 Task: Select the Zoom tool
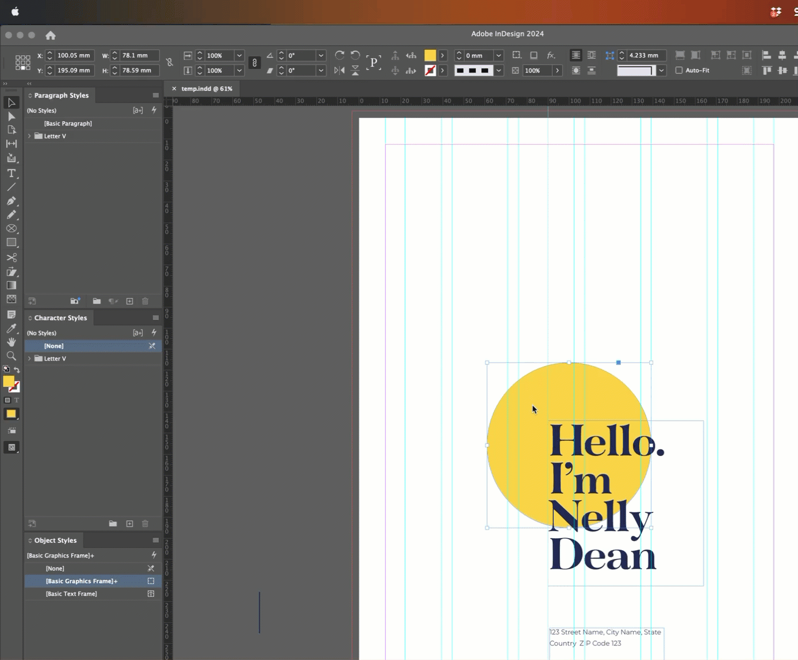click(x=11, y=356)
